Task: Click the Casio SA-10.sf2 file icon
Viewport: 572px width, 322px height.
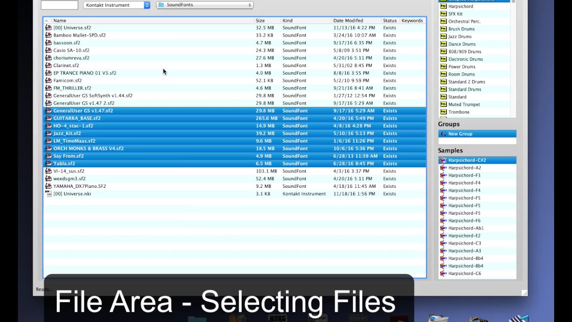Action: tap(48, 51)
